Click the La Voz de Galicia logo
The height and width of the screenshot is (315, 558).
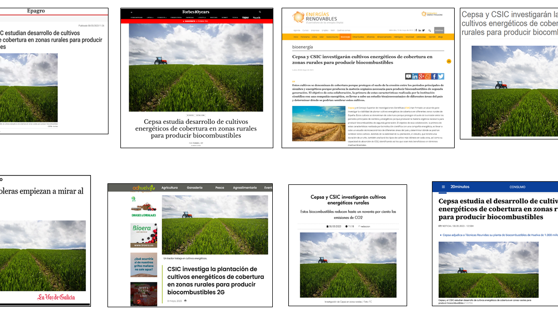pos(56,297)
